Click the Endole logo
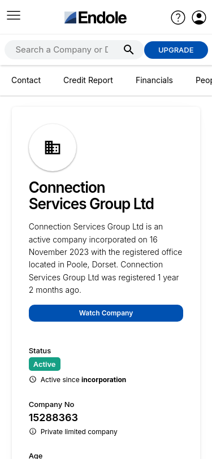 96,18
